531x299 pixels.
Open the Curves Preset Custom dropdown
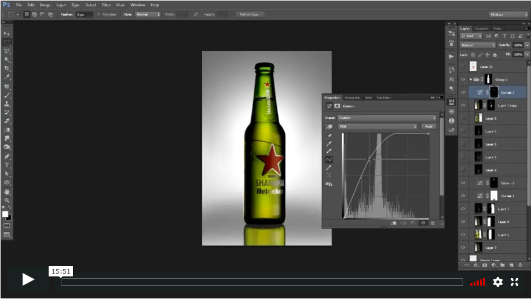coord(387,118)
